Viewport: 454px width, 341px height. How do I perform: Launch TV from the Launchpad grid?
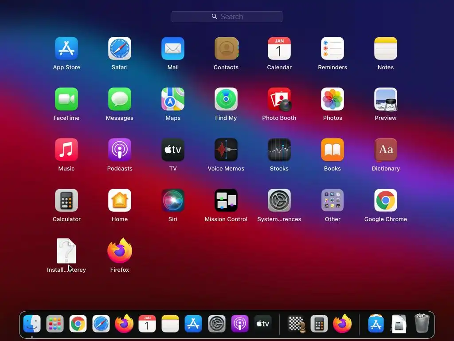pyautogui.click(x=173, y=150)
